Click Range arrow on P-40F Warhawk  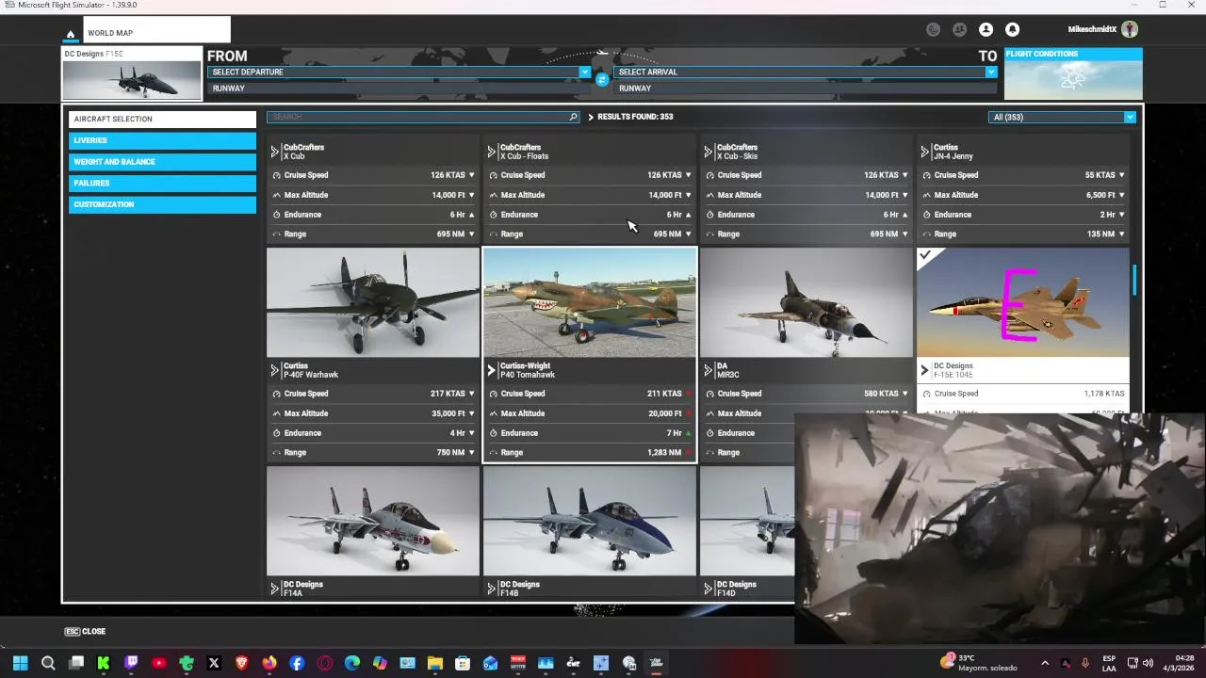471,452
